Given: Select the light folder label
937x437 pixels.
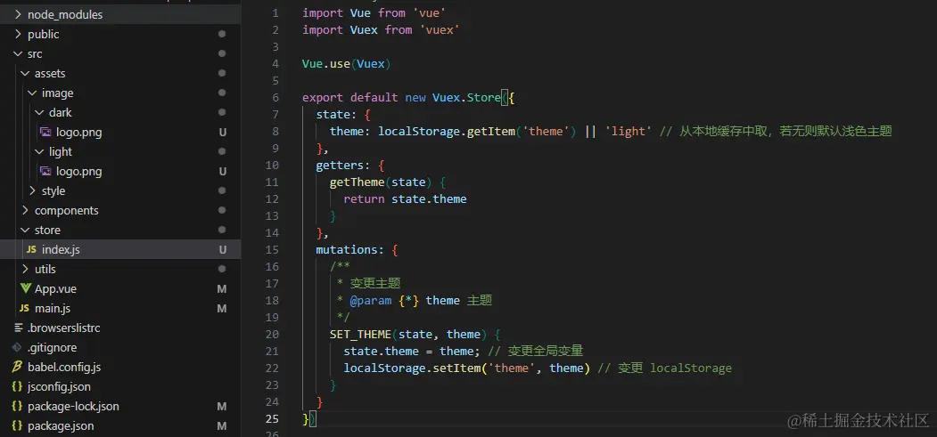Looking at the screenshot, I should (x=61, y=152).
